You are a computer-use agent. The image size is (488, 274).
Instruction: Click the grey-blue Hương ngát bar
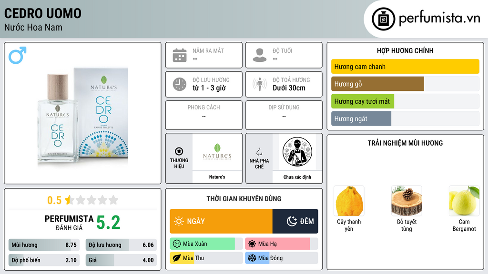coord(361,118)
